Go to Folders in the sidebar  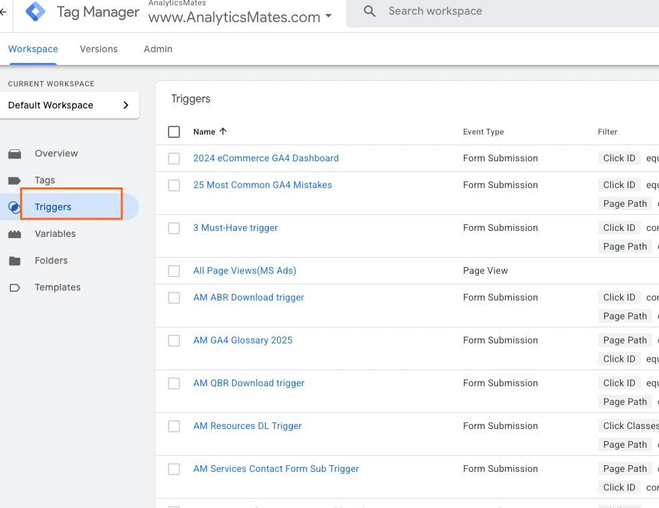(x=52, y=261)
